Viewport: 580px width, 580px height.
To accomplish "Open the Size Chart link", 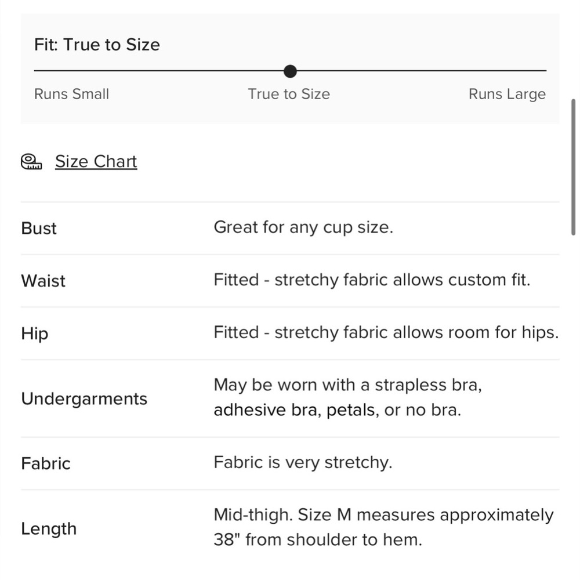I will coord(96,162).
